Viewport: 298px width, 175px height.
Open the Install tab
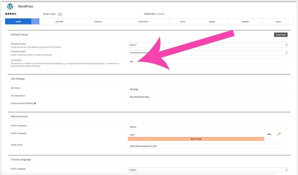click(x=18, y=22)
